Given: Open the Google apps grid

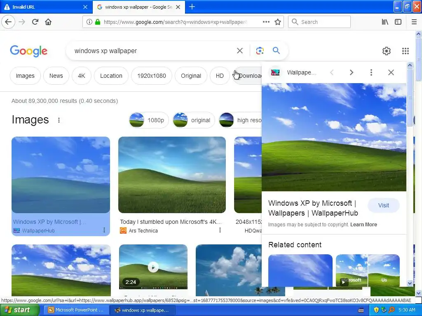Looking at the screenshot, I should (x=406, y=51).
